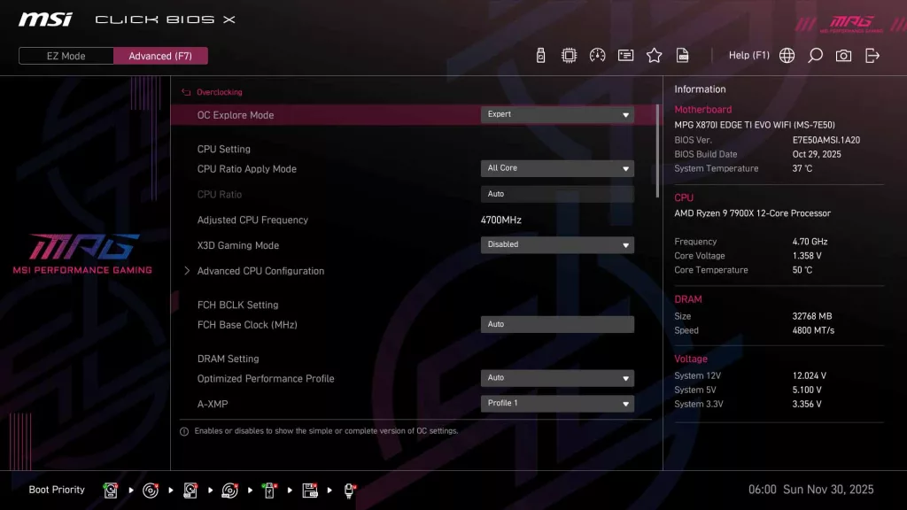Open the M-Flash USB utility icon
The height and width of the screenshot is (510, 907).
(x=540, y=55)
